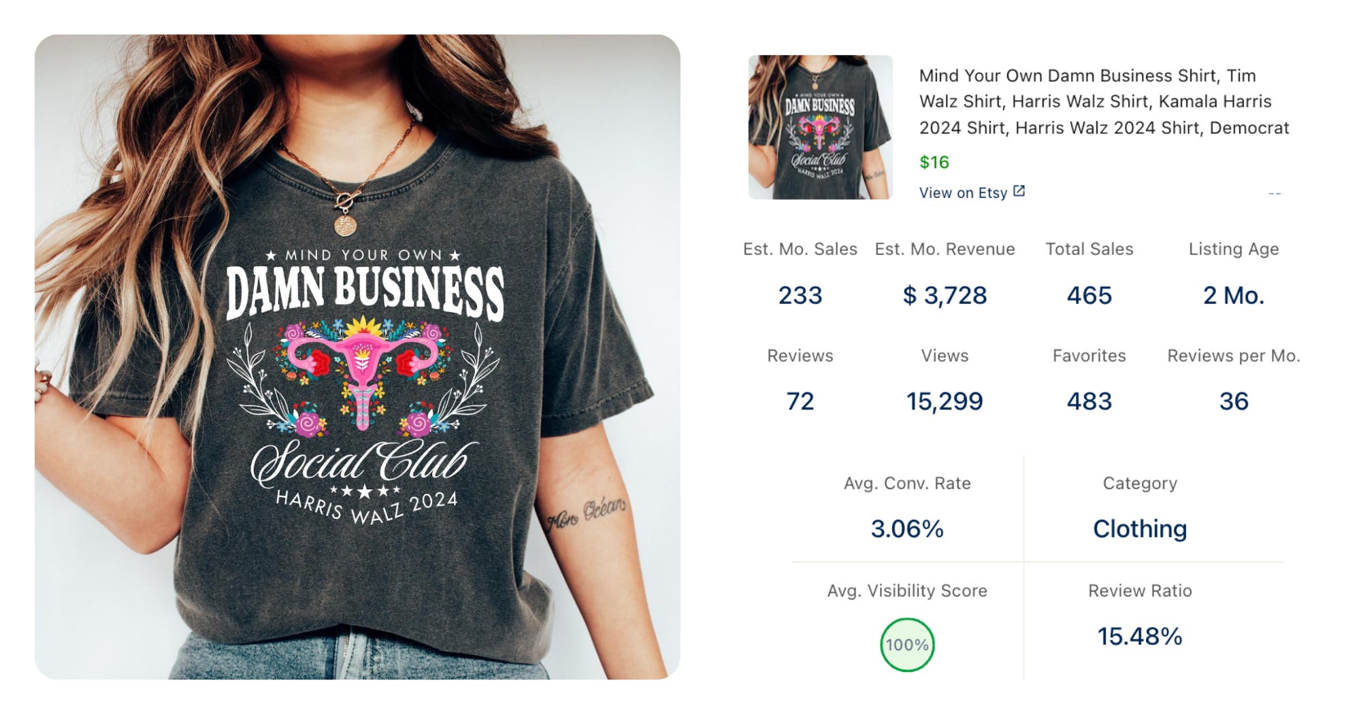
Task: Click the listing title text
Action: click(x=1104, y=101)
